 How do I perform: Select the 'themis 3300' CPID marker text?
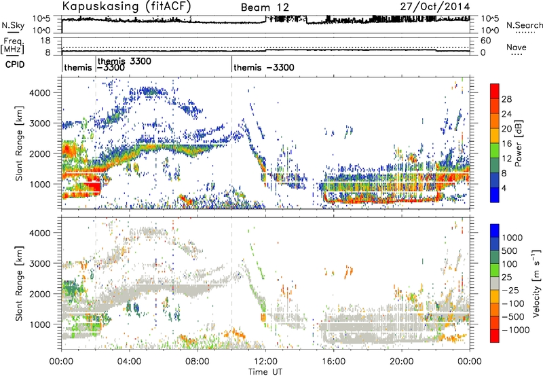tap(124, 61)
